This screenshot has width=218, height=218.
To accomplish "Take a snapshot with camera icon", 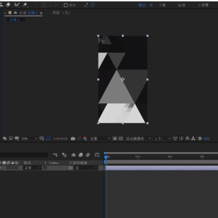I will coord(73,139).
